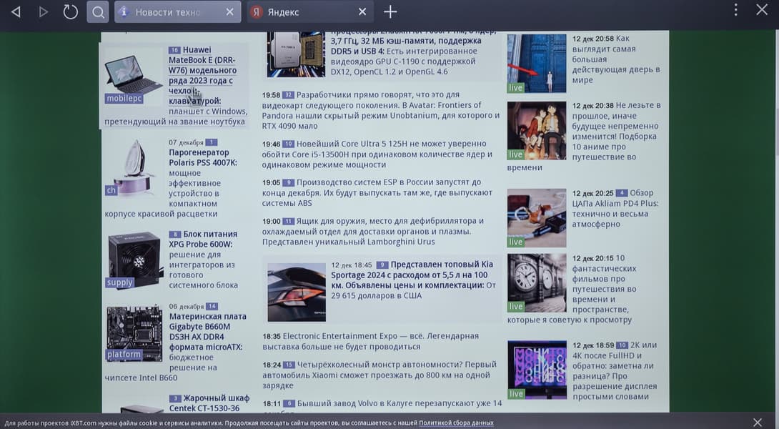The width and height of the screenshot is (779, 429).
Task: Click the comment count badge 32
Action: pos(288,95)
